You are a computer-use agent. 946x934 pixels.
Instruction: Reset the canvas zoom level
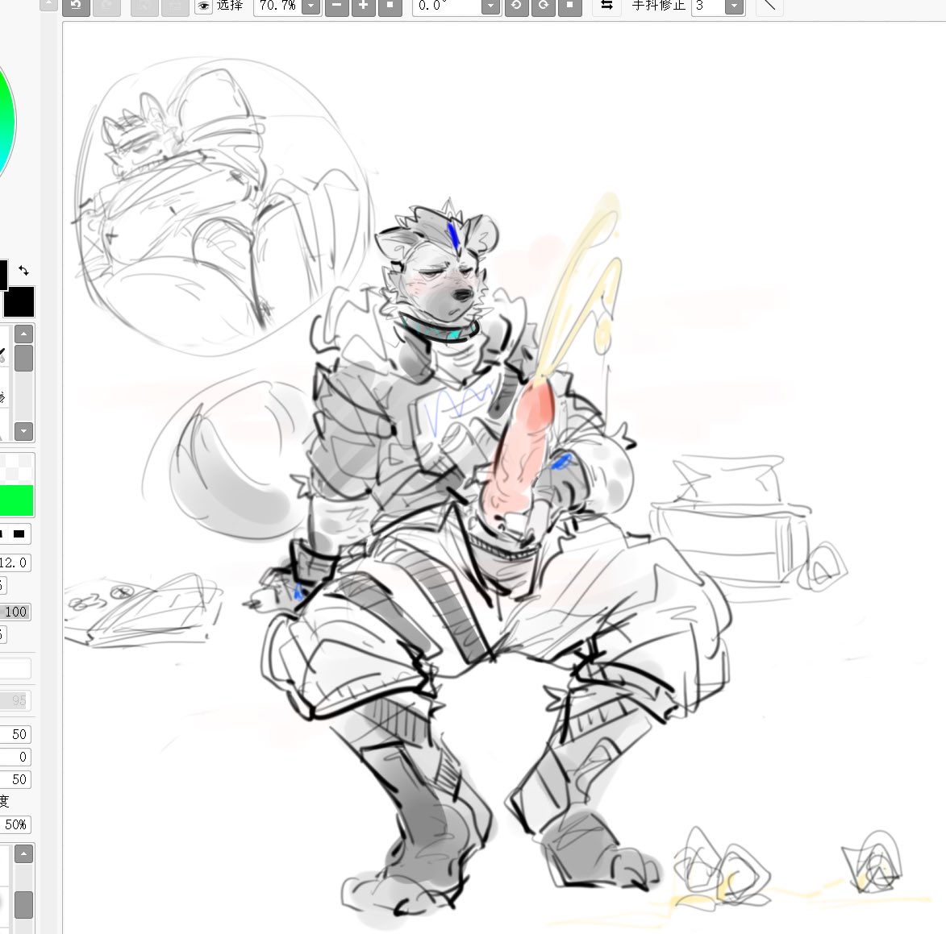(x=390, y=6)
